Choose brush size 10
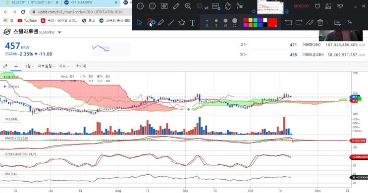The image size is (368, 193). 225,22
